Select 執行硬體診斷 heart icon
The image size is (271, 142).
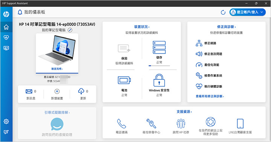[199, 86]
